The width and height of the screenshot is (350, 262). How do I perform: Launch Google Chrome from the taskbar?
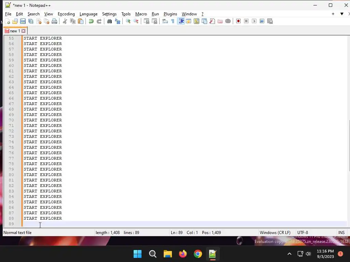(198, 254)
